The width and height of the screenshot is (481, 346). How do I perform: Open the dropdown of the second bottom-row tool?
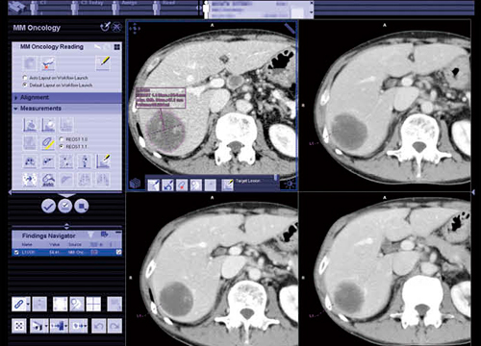point(47,326)
